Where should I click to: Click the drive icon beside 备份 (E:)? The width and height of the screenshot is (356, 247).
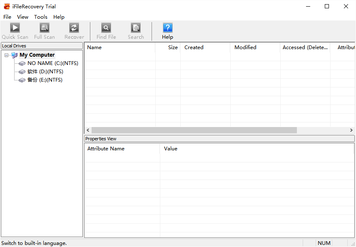point(22,80)
